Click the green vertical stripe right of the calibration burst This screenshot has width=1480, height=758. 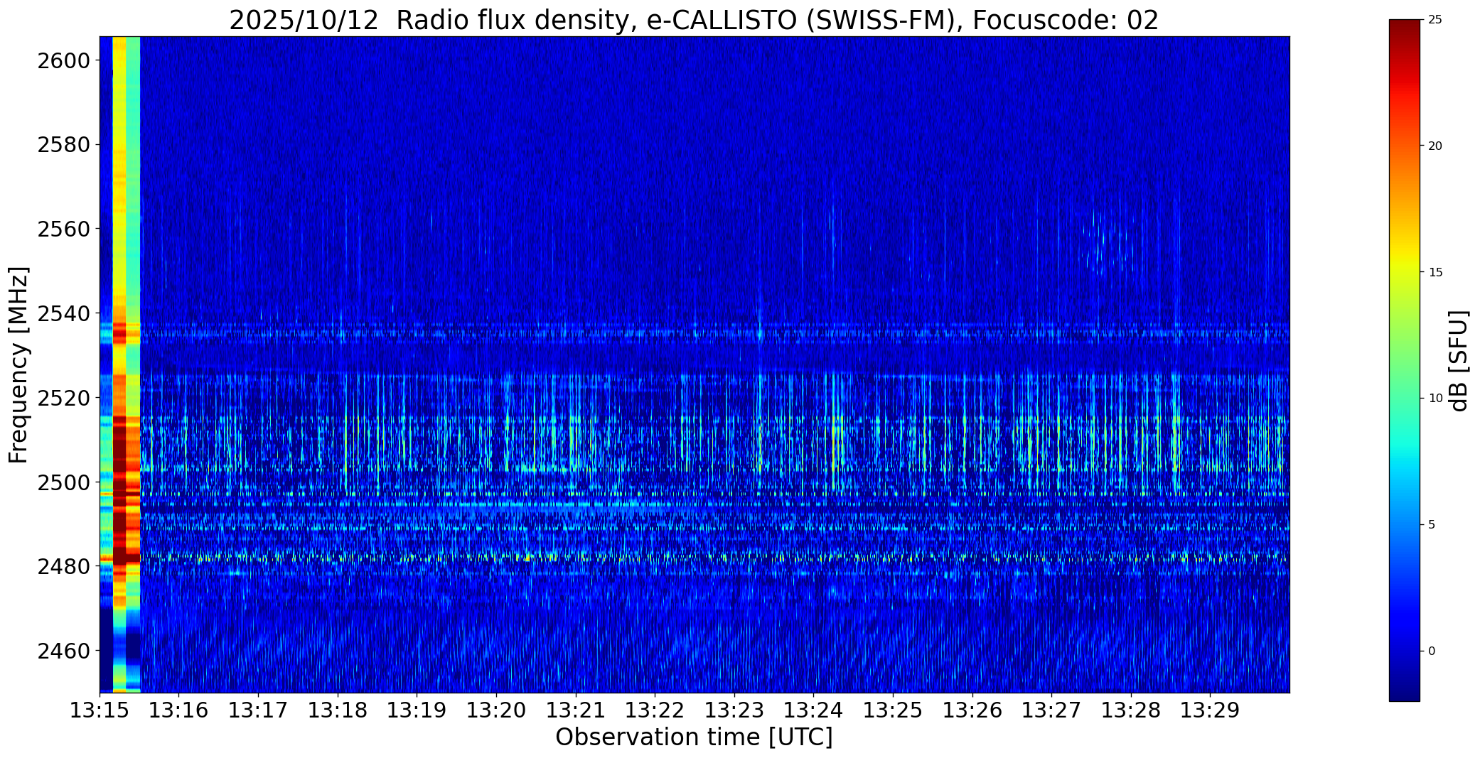pyautogui.click(x=133, y=364)
